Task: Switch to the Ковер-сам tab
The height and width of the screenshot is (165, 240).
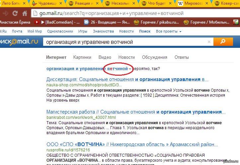Action: [227, 3]
